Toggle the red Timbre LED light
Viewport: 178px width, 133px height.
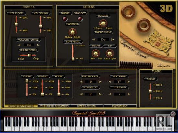[65, 19]
